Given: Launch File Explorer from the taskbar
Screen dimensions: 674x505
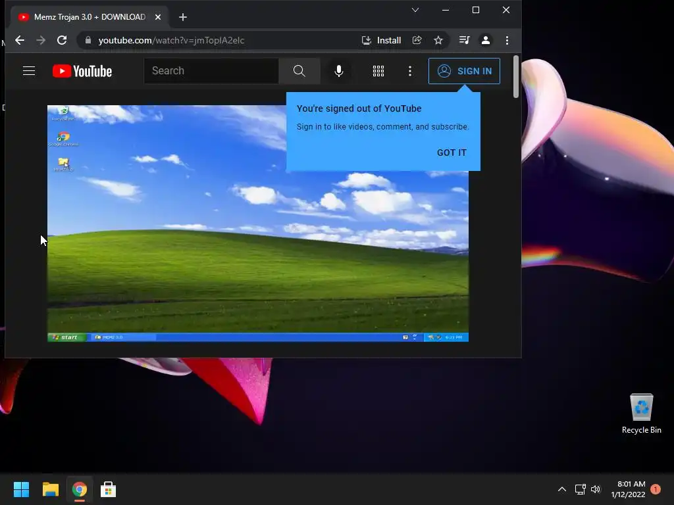Looking at the screenshot, I should 50,489.
